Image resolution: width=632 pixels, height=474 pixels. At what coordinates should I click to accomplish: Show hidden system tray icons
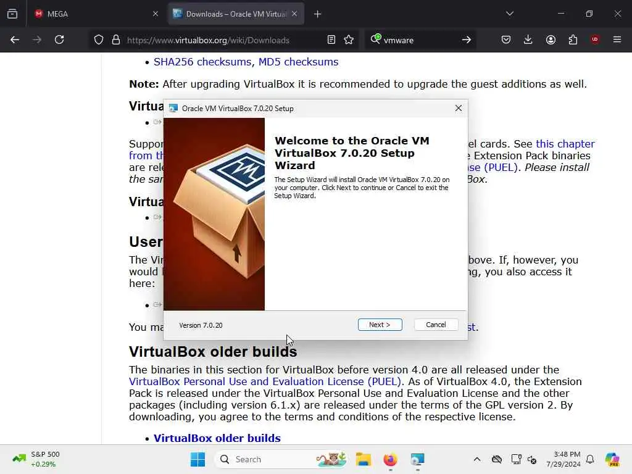coord(477,459)
